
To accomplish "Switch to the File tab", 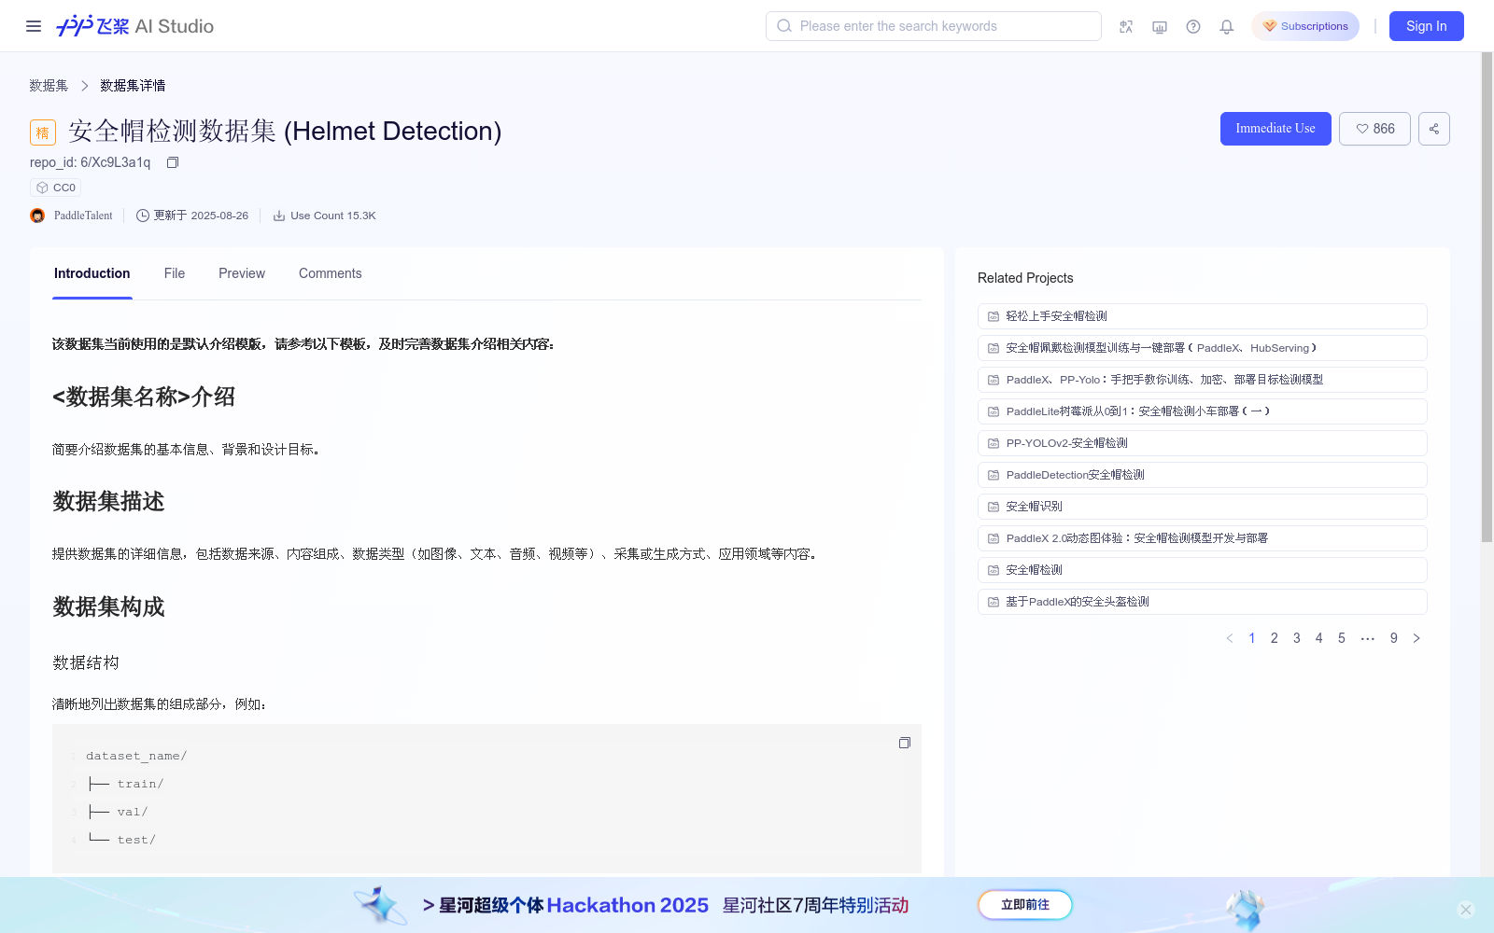I will 175,273.
